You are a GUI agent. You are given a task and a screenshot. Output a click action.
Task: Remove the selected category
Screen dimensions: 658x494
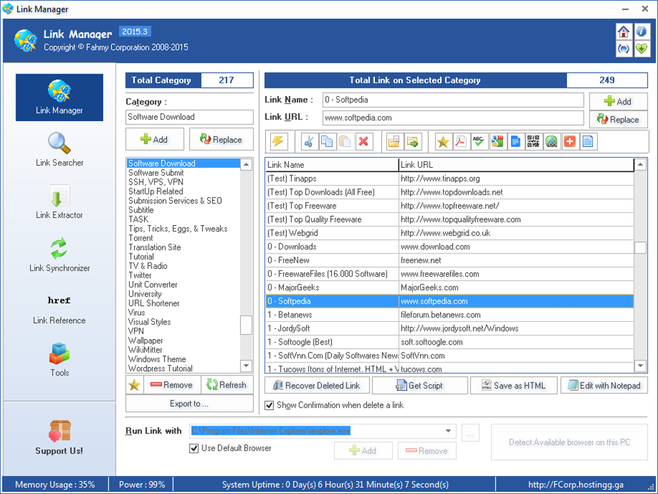(172, 385)
